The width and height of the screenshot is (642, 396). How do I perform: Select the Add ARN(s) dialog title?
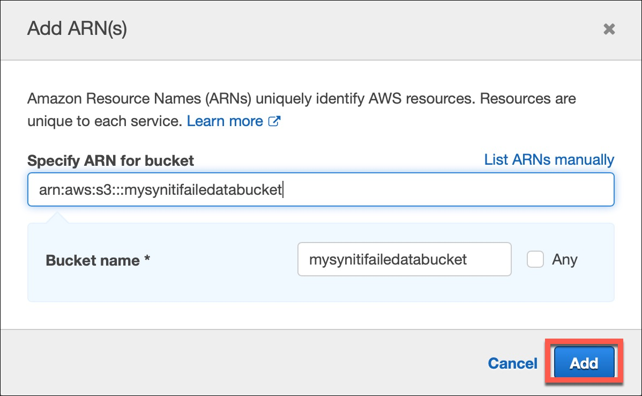(x=77, y=28)
